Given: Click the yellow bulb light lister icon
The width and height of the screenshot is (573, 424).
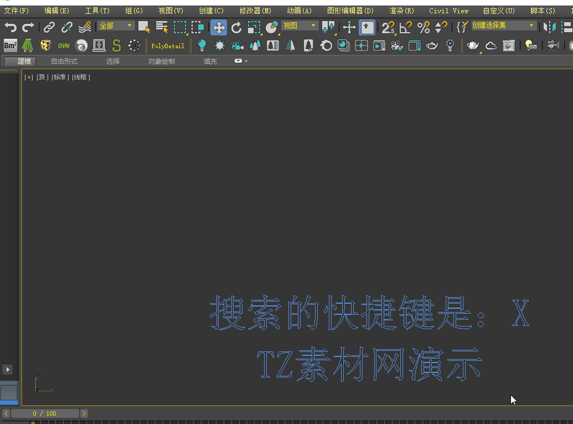Looking at the screenshot, I should click(x=530, y=46).
